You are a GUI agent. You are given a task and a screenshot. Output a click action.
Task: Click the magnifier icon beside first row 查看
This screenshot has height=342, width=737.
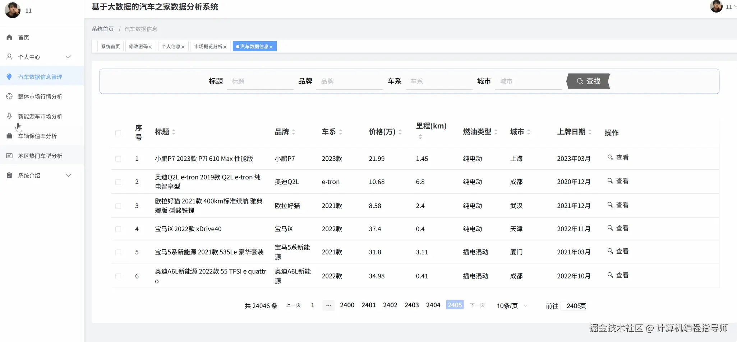pos(610,157)
